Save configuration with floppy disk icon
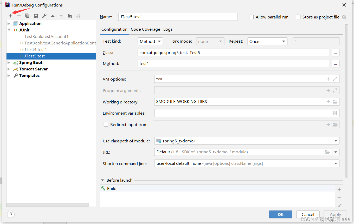 (36, 16)
